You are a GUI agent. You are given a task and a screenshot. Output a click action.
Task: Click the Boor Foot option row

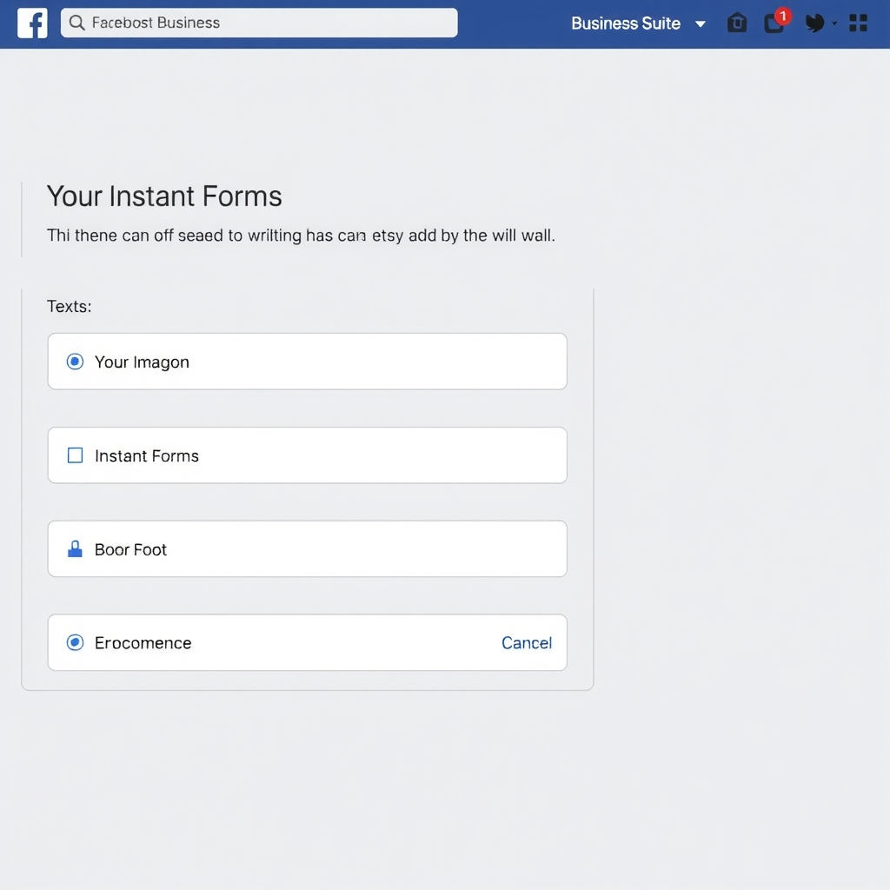[307, 549]
